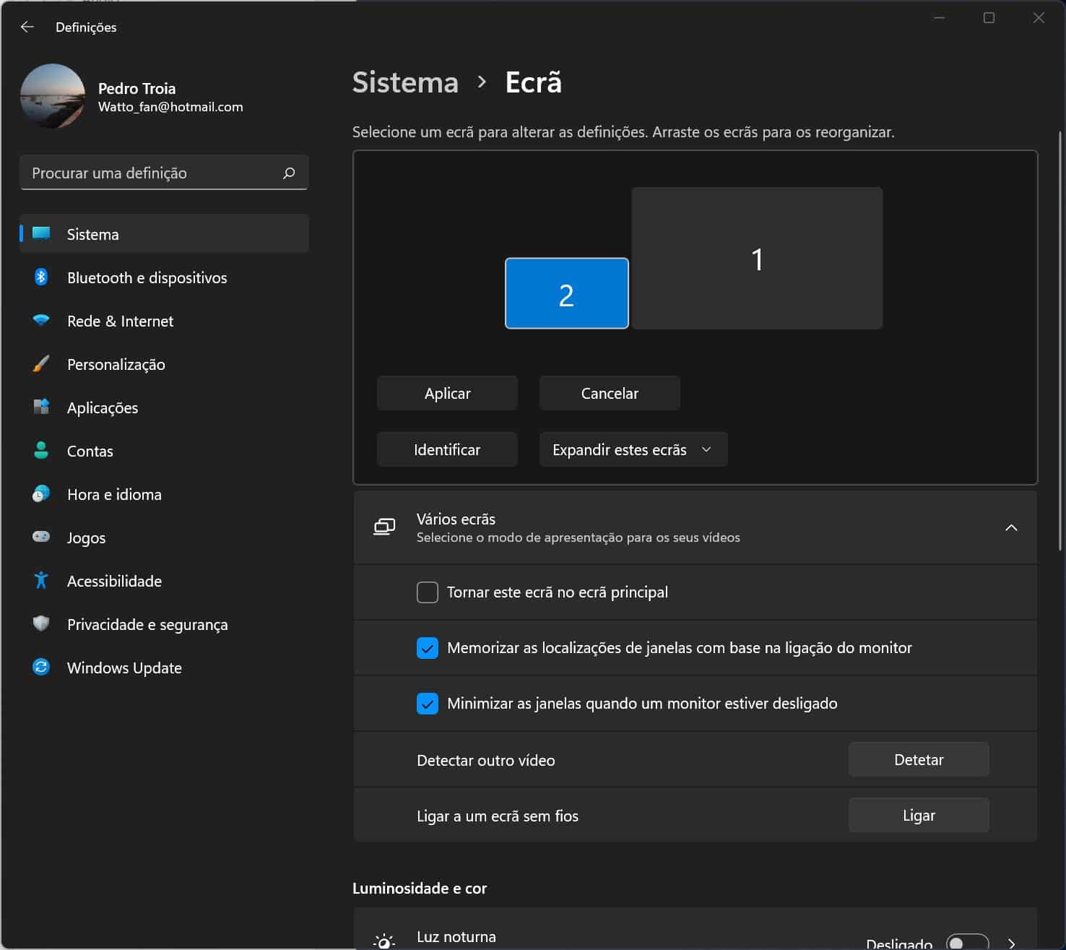
Task: Click the Vários ecrãs monitors icon
Action: pos(384,527)
